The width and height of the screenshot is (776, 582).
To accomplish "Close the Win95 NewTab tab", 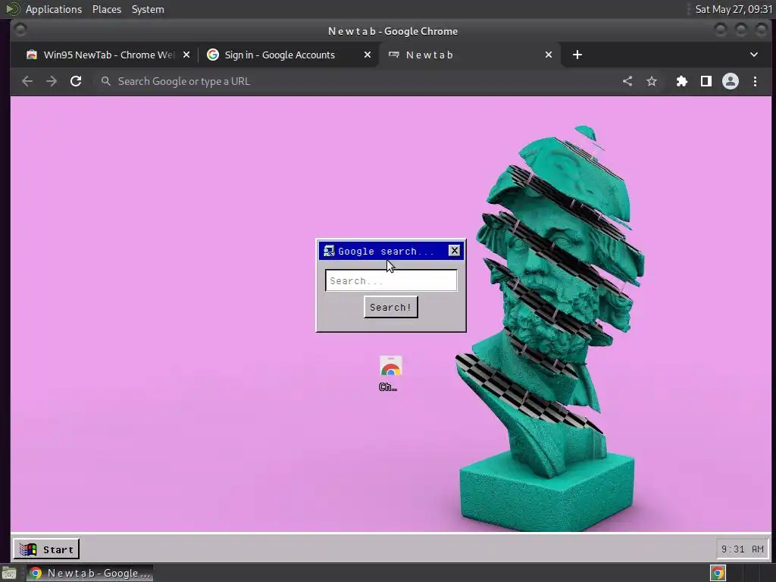I will click(186, 55).
